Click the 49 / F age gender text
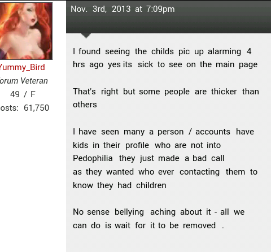Viewport: 271px width, 252px height. [23, 94]
